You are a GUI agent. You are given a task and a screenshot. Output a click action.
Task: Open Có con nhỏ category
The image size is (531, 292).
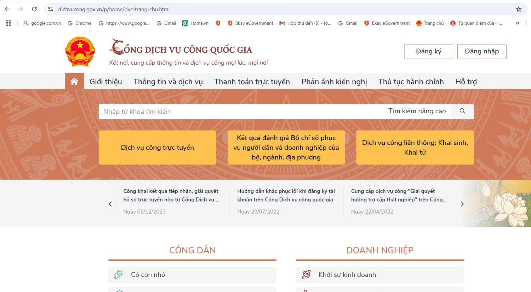click(192, 275)
